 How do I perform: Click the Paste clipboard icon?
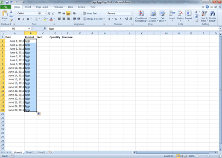click(x=5, y=14)
